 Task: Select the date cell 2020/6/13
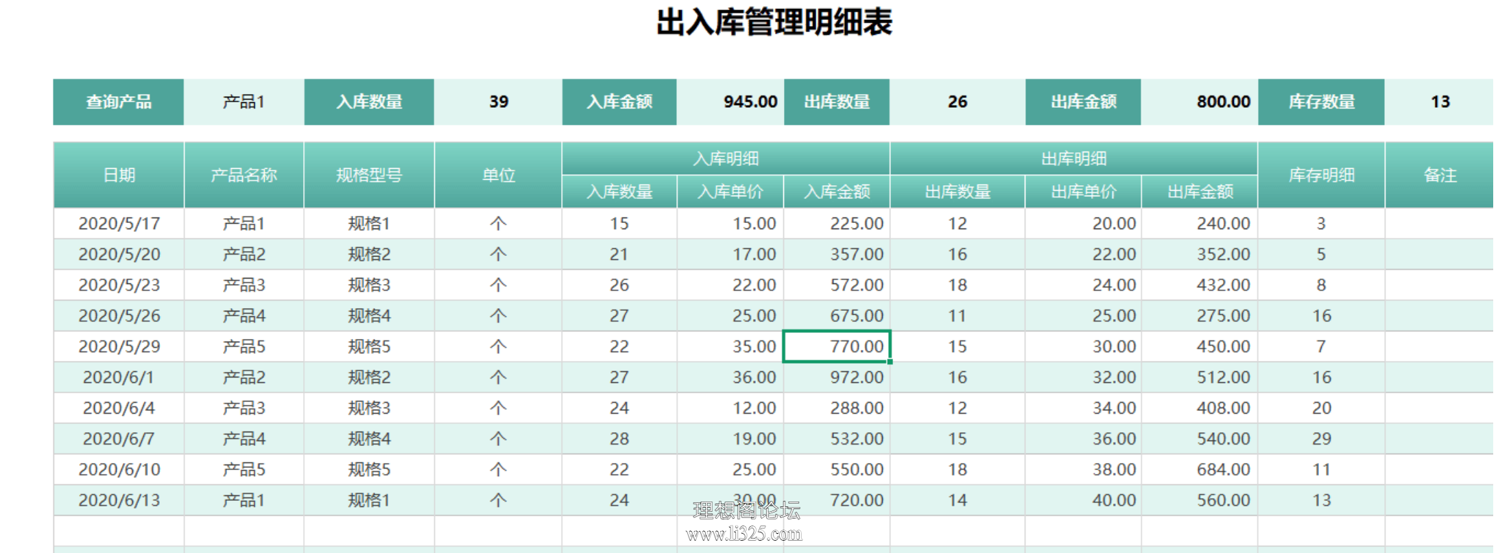(119, 500)
